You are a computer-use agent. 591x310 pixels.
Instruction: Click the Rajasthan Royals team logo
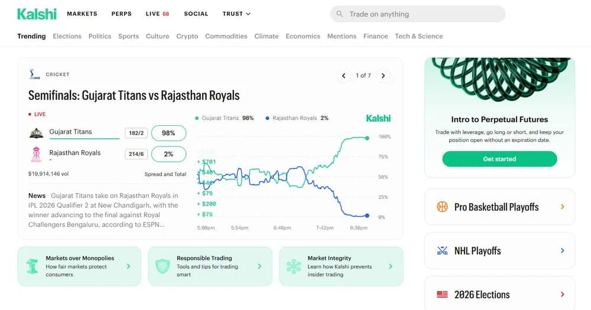(36, 154)
